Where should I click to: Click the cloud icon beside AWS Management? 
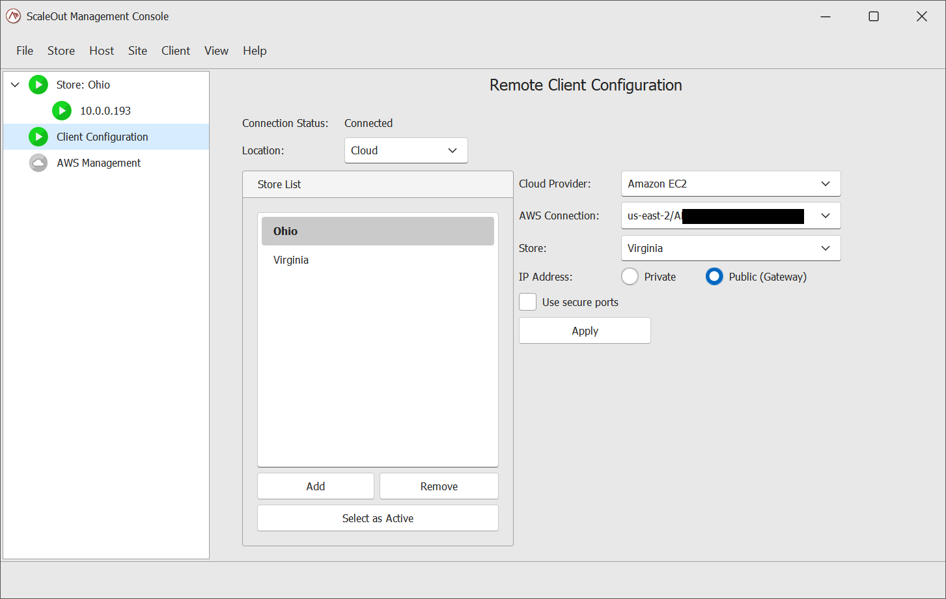[x=38, y=163]
